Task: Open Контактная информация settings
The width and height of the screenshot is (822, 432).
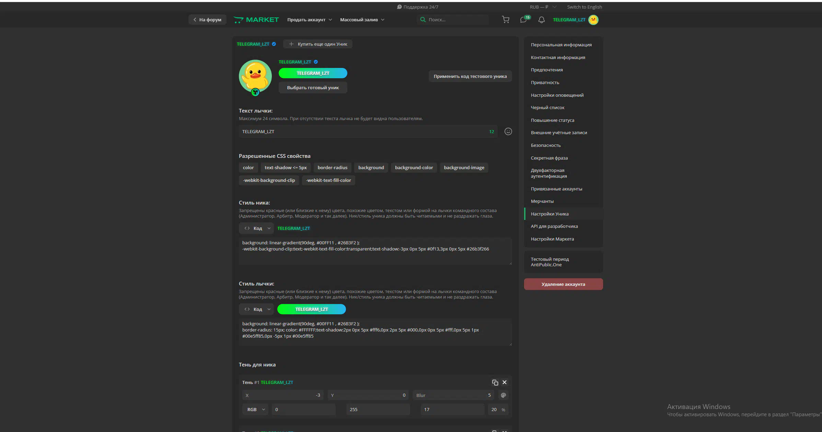Action: click(x=564, y=57)
